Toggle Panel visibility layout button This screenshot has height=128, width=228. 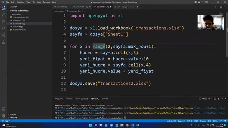click(x=199, y=2)
